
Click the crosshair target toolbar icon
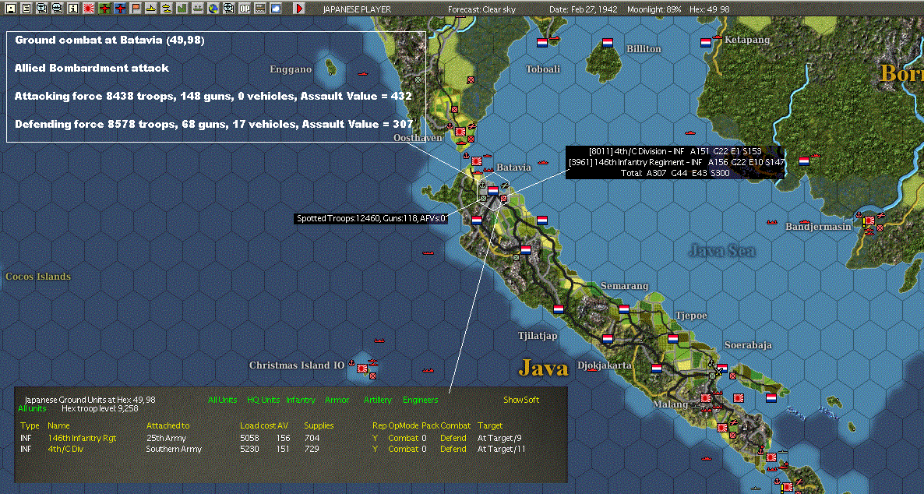pos(228,9)
